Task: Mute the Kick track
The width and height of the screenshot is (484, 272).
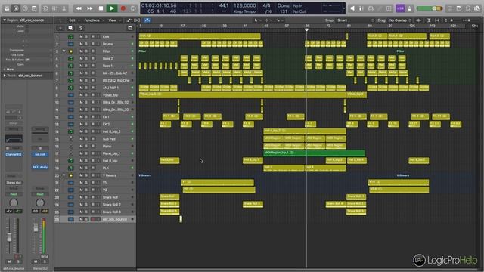Action: click(x=81, y=37)
